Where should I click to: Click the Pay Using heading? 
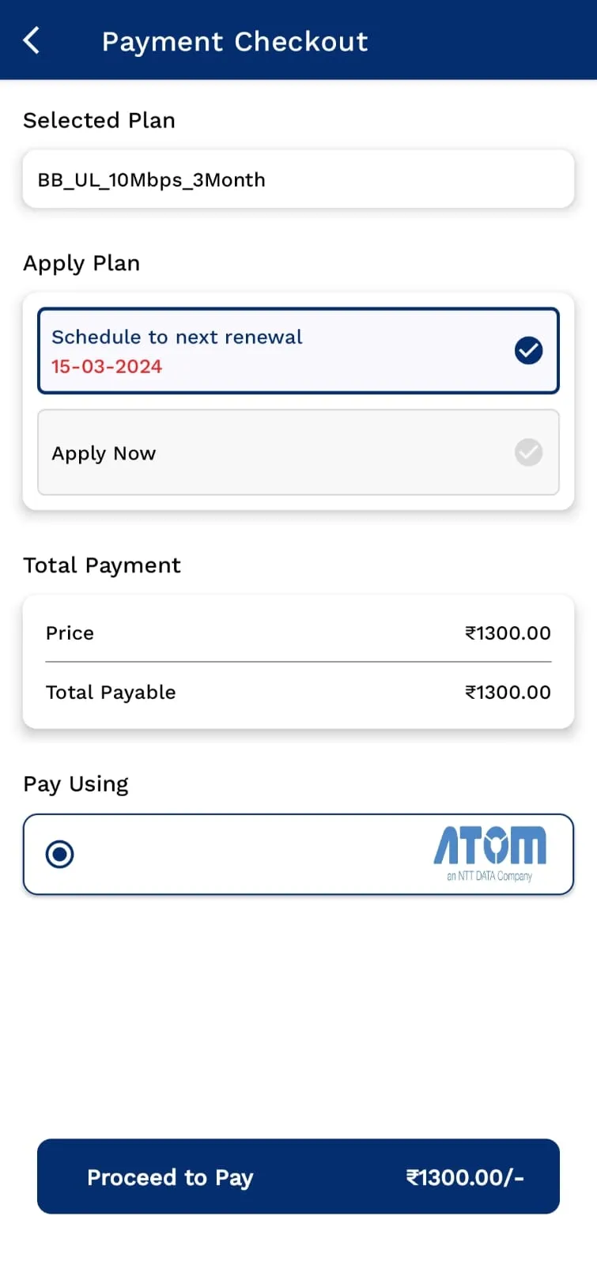[76, 784]
